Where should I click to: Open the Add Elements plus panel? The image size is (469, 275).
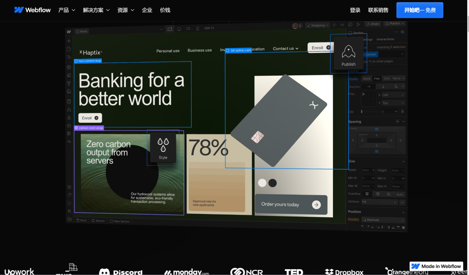click(x=69, y=41)
